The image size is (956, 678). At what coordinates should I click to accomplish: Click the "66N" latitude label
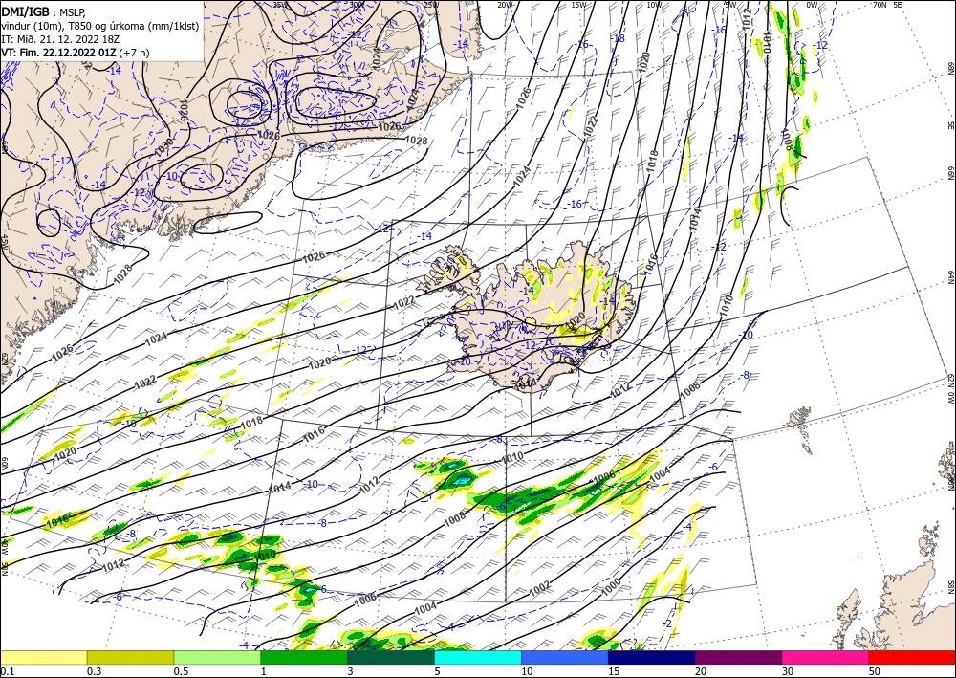pos(950,173)
